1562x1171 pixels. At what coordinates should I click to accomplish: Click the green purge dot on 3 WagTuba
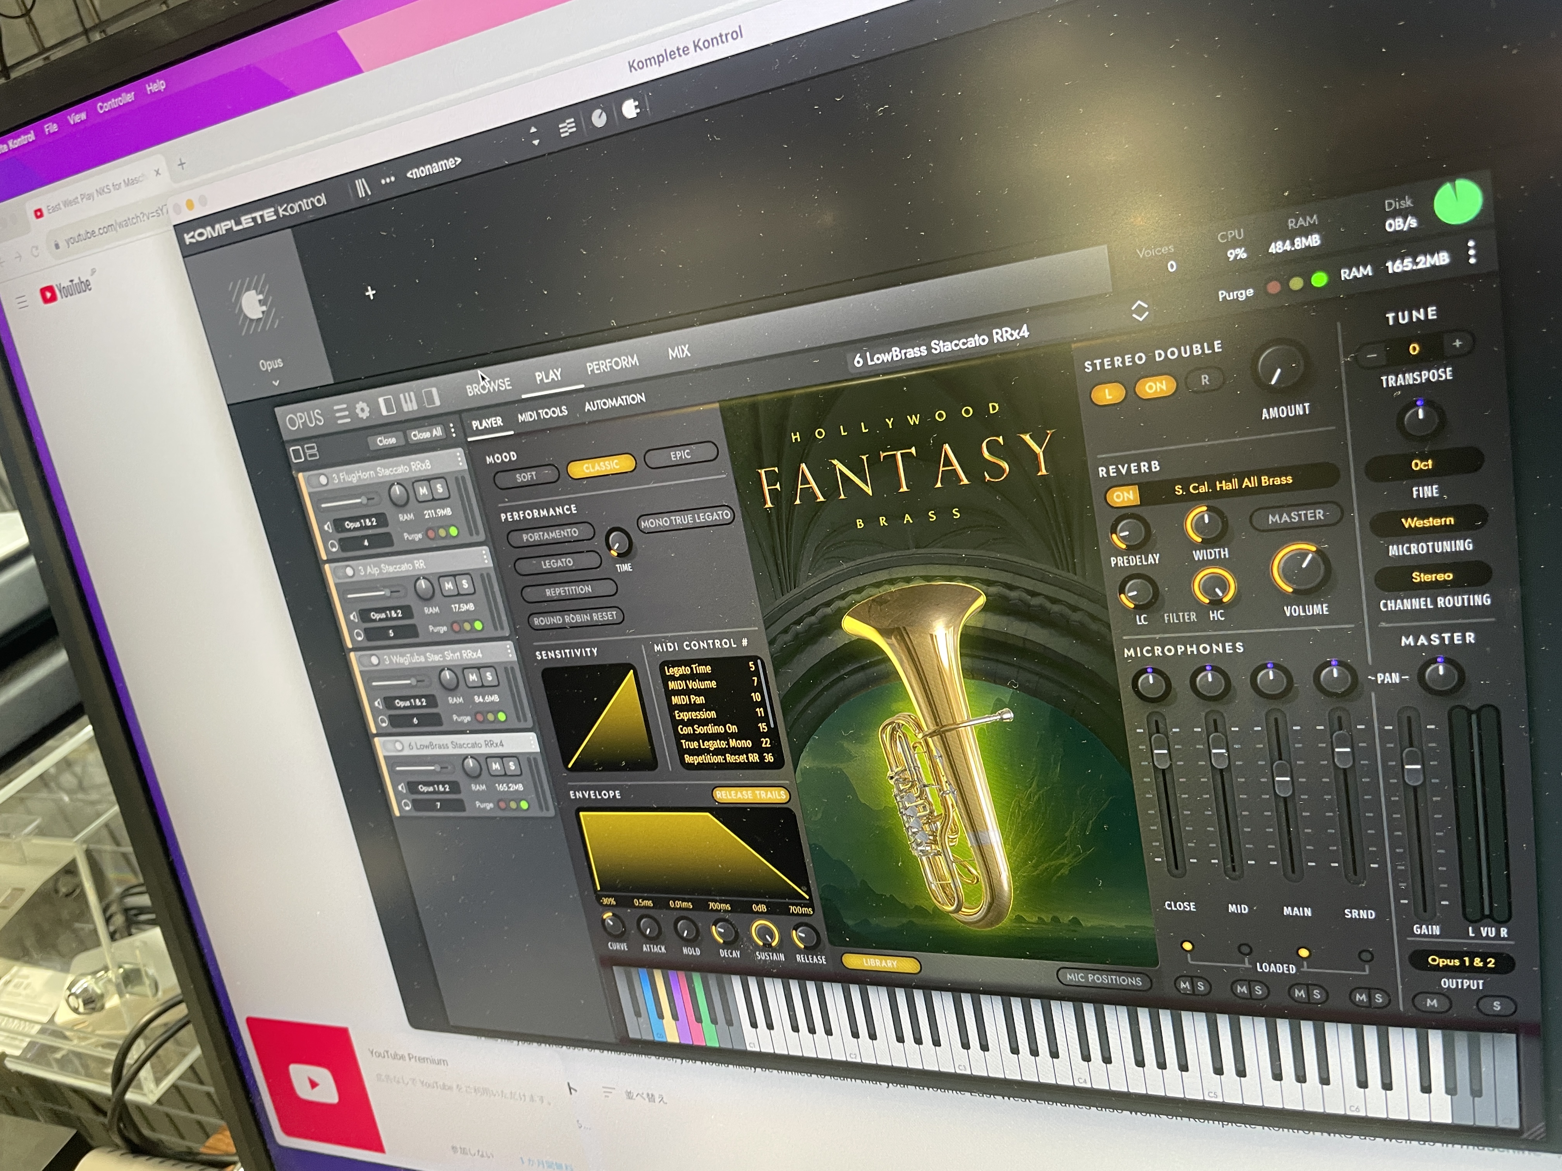pos(501,717)
